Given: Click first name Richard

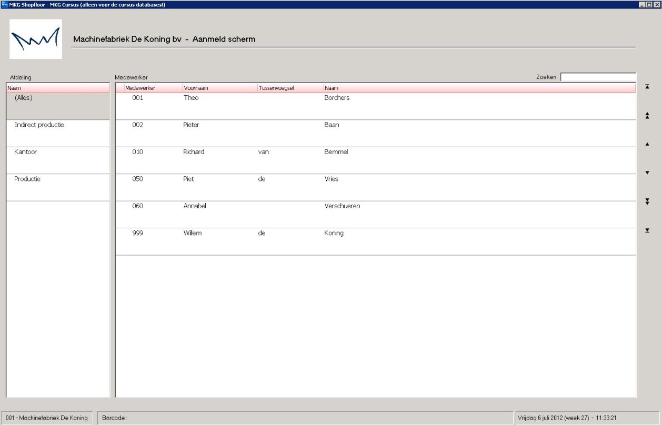Looking at the screenshot, I should click(x=194, y=152).
